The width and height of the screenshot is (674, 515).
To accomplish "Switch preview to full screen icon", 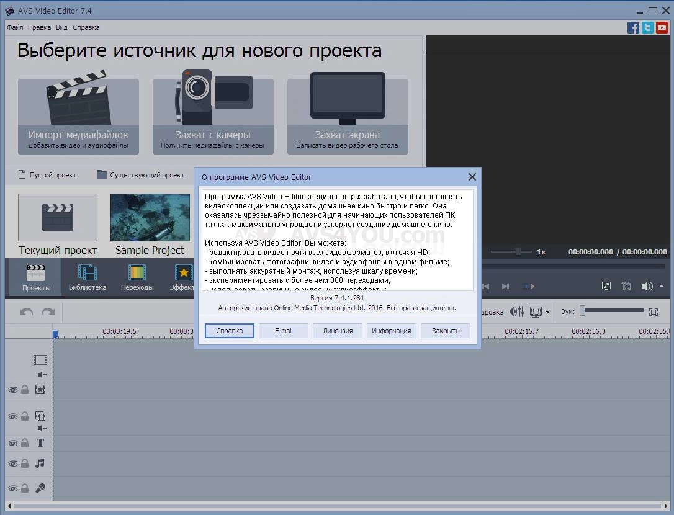I will click(x=606, y=286).
